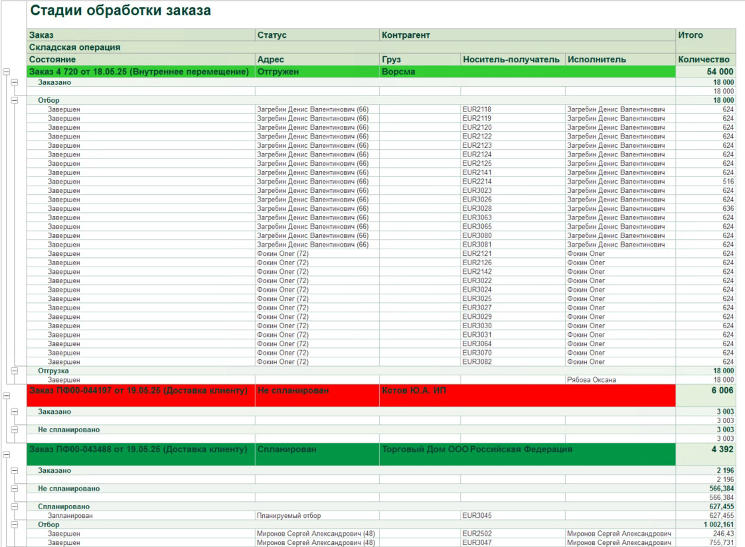
Task: Click the Количество header cell
Action: coord(706,59)
